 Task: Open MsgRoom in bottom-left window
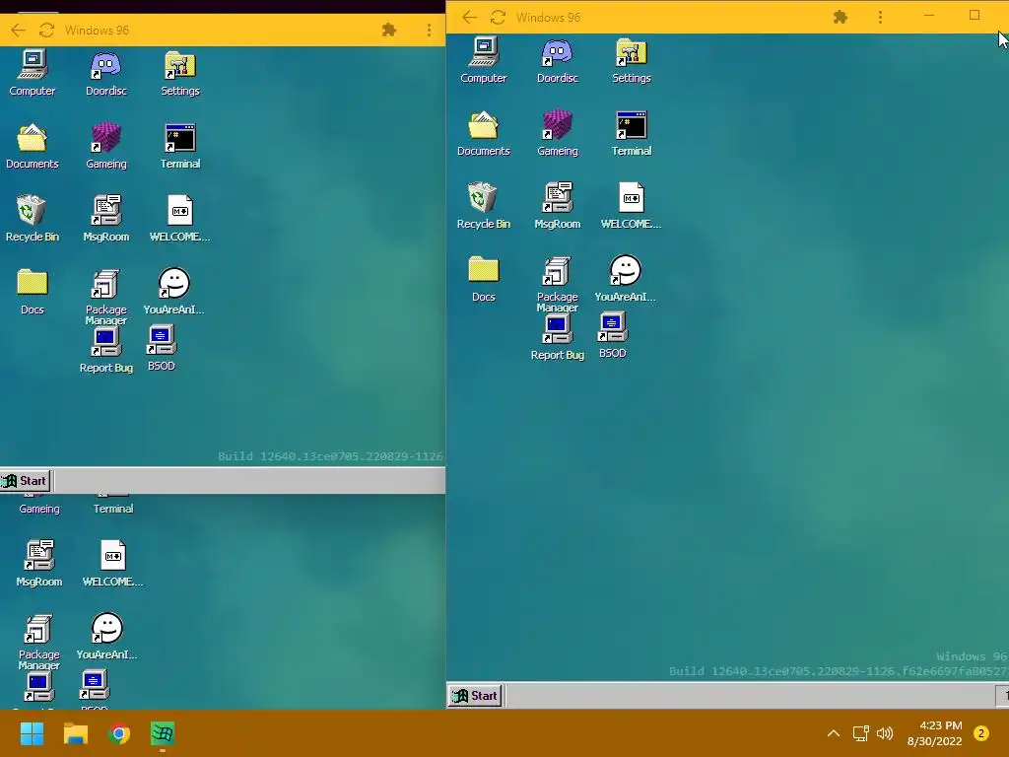[39, 563]
